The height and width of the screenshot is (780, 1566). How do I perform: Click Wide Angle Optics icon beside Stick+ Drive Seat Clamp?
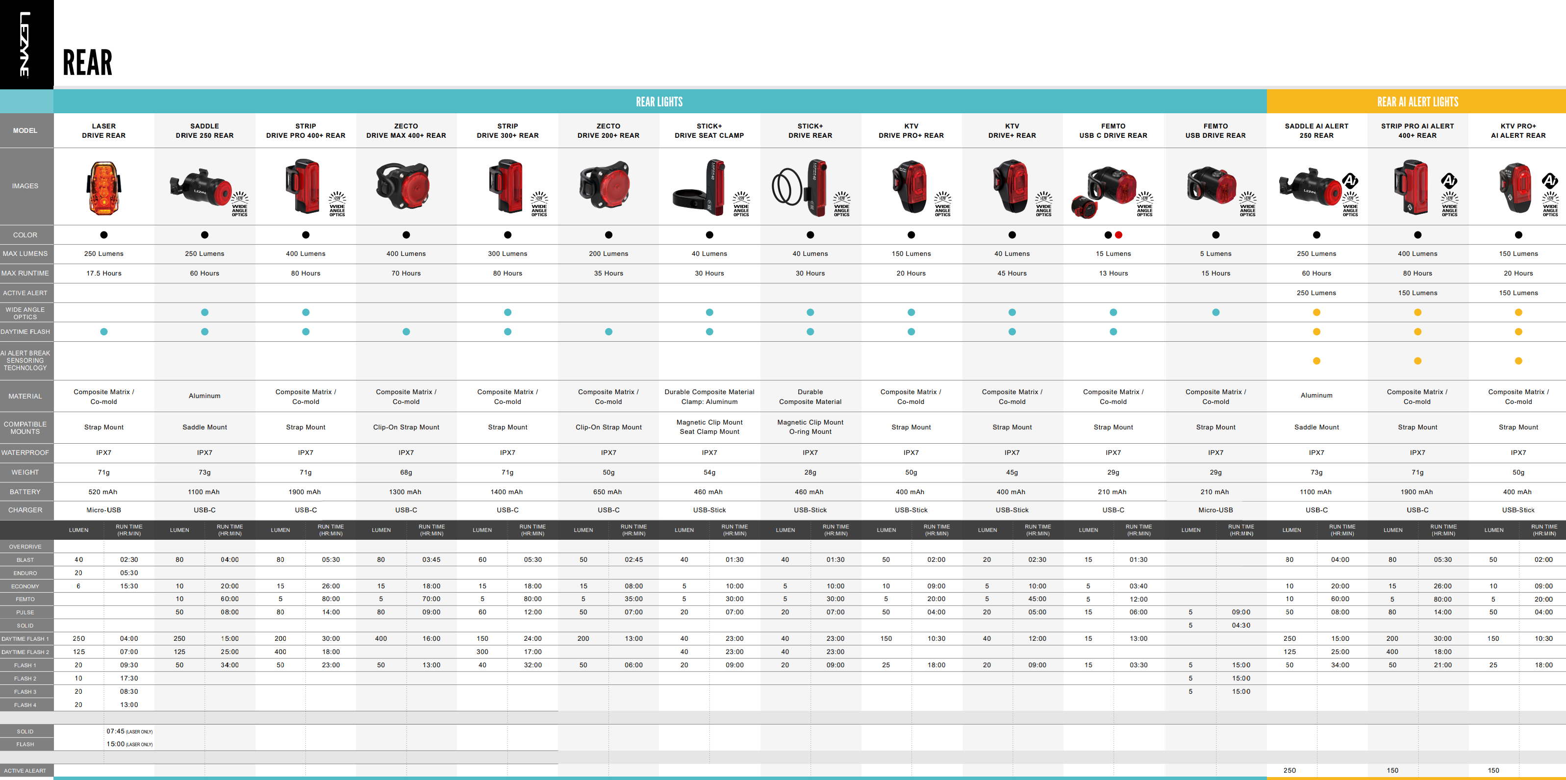point(741,204)
